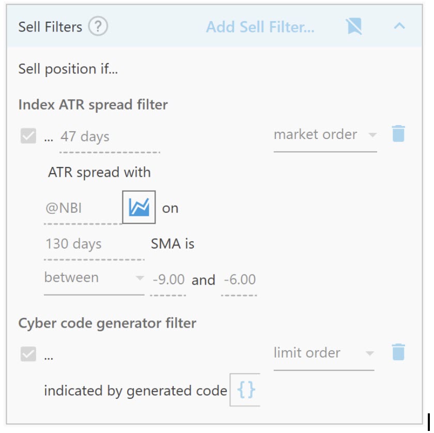The width and height of the screenshot is (434, 433).
Task: Click the -6.00 upper bound field
Action: (x=239, y=280)
